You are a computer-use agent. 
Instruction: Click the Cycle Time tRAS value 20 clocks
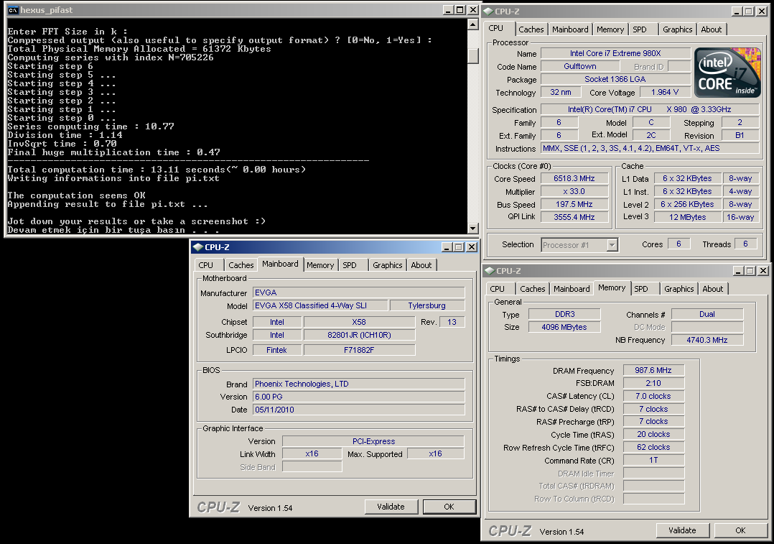tap(653, 434)
